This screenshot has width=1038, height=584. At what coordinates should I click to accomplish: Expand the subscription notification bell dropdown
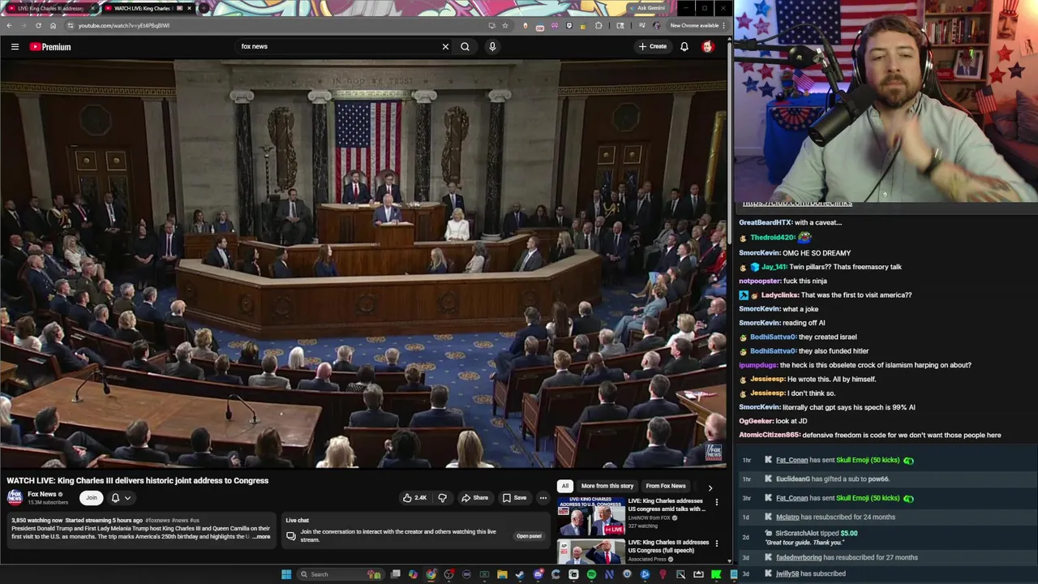coord(120,498)
